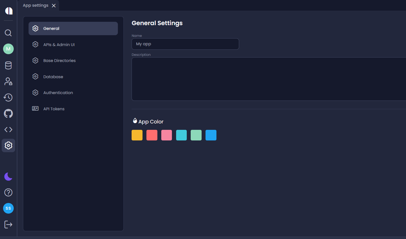Choose the coral red app color swatch
Viewport: 406px width, 239px height.
(x=152, y=135)
